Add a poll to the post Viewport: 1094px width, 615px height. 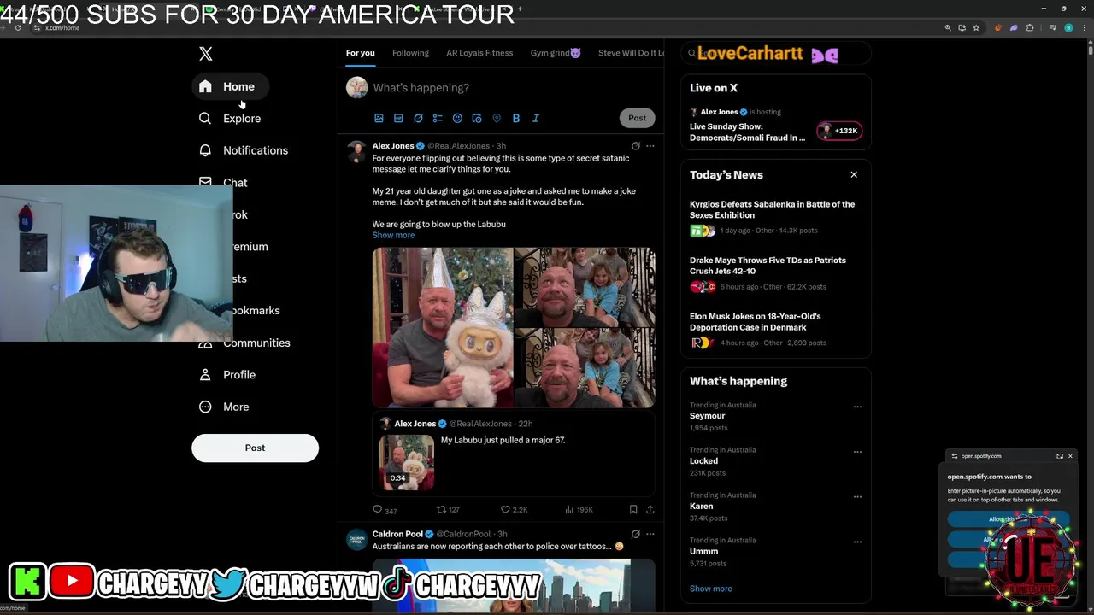pyautogui.click(x=438, y=118)
